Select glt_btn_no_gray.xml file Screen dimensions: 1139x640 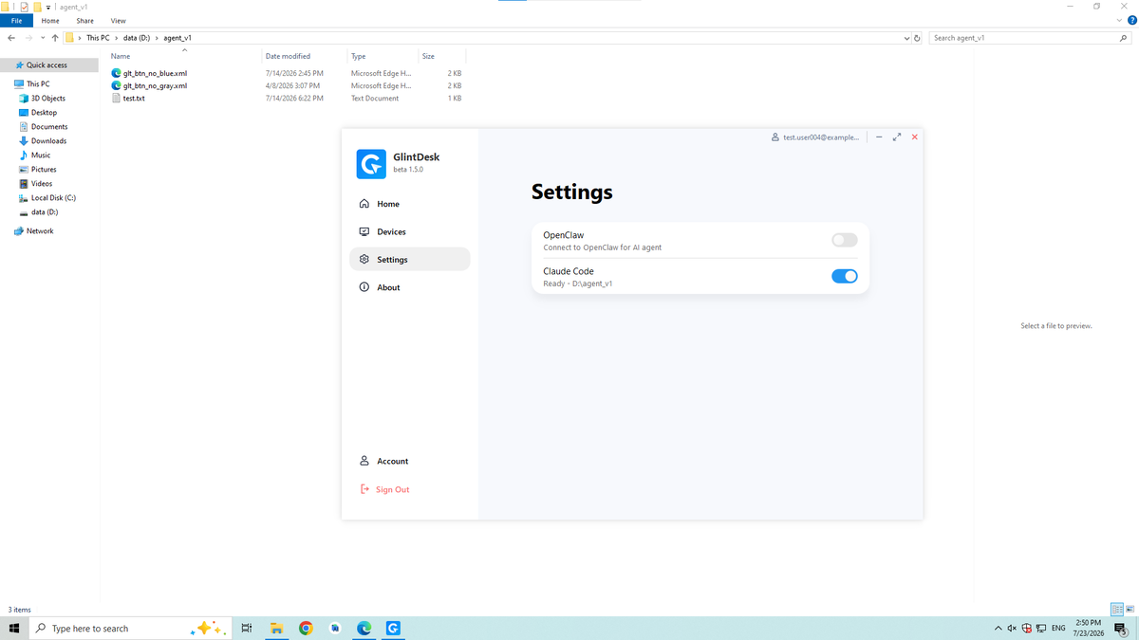point(155,85)
